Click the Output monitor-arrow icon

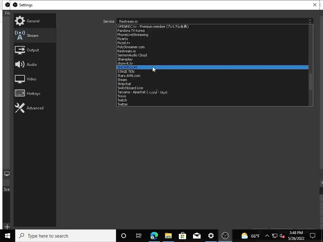click(20, 50)
